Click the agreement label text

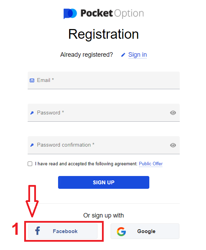(x=86, y=164)
